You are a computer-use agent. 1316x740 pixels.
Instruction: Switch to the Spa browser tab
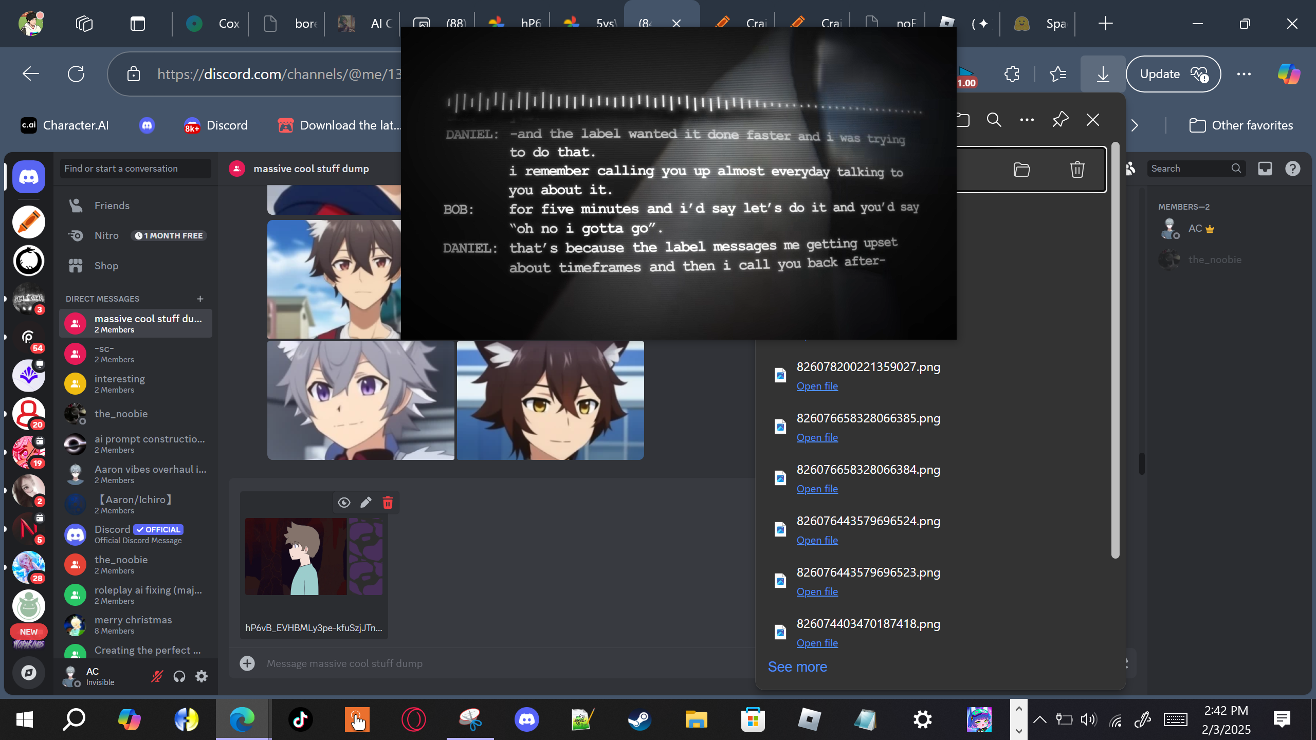[x=1039, y=24]
